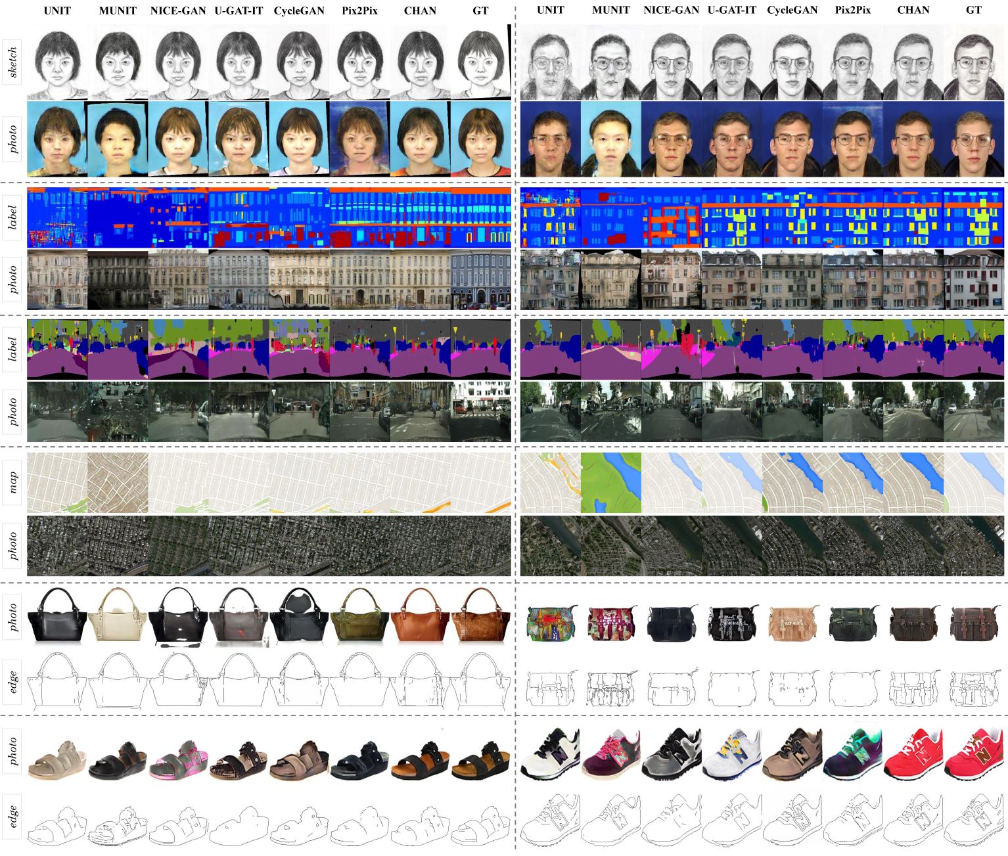Click the UNIT white sneaker with black laces
The image size is (1008, 856).
tap(551, 755)
